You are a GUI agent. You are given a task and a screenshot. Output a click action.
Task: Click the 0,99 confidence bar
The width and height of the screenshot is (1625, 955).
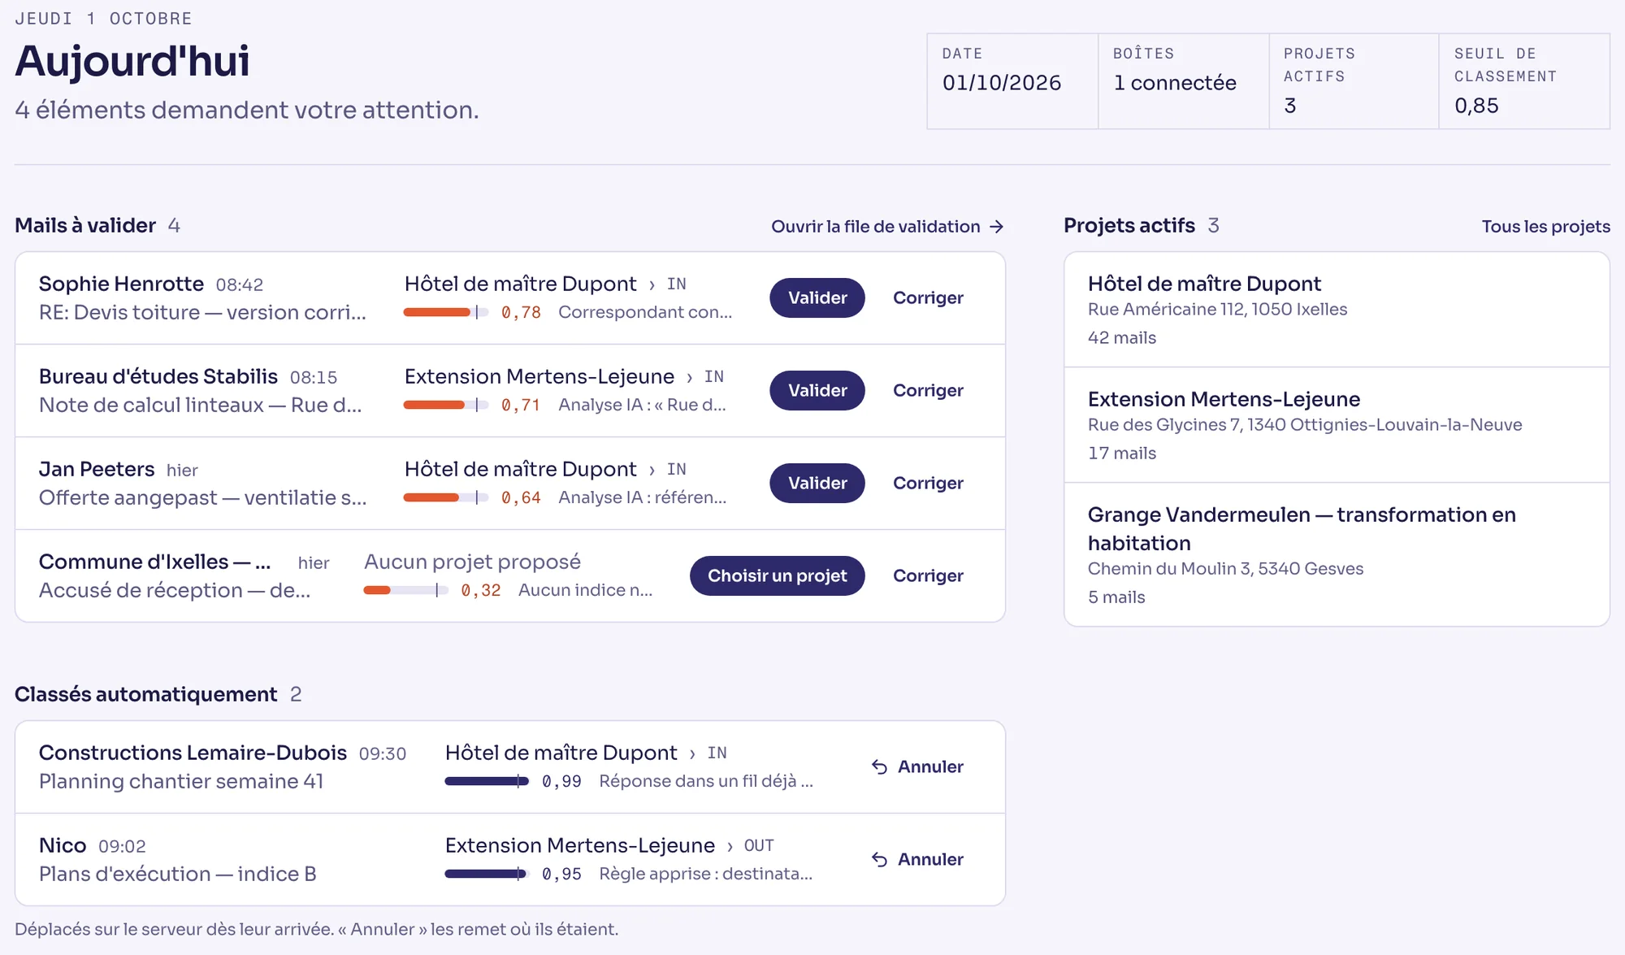tap(487, 781)
